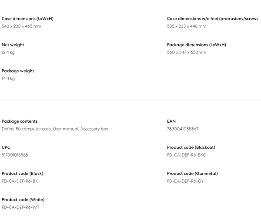Select the FD-CA-DEF-R6-WT product code
The height and width of the screenshot is (218, 261).
tap(20, 208)
